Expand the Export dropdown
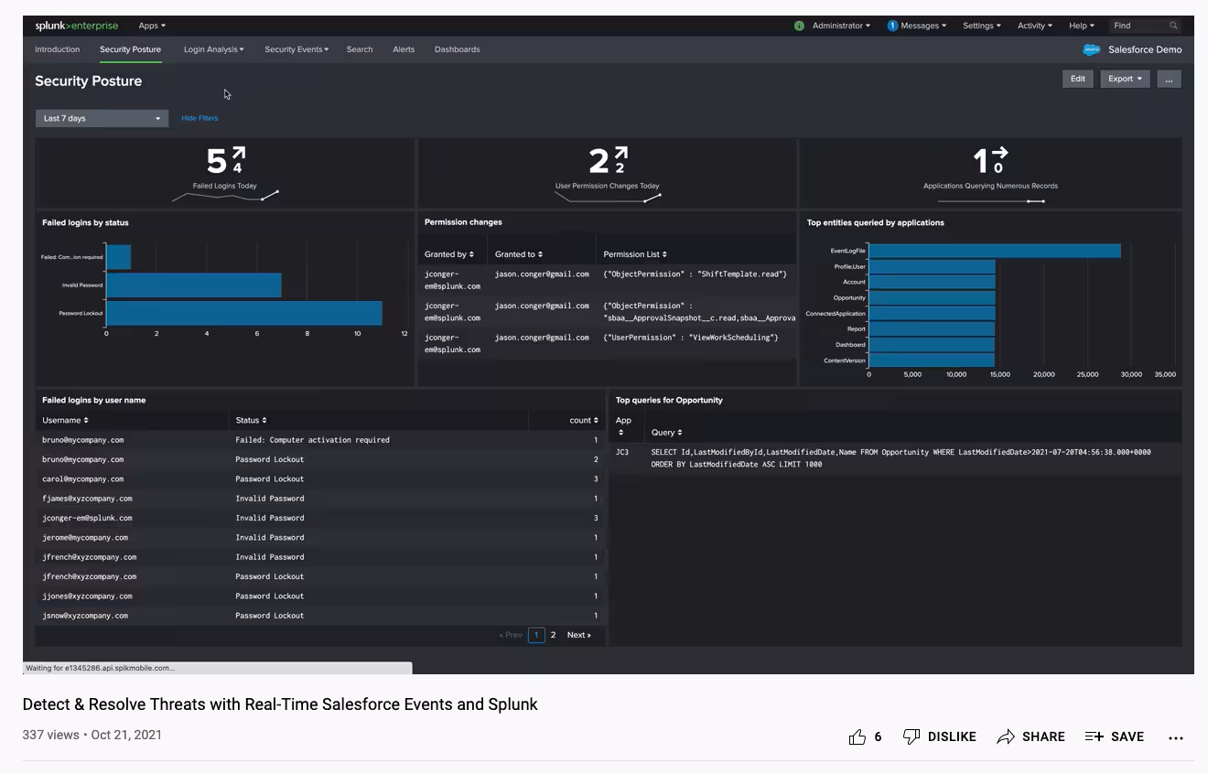The width and height of the screenshot is (1208, 774). point(1125,80)
